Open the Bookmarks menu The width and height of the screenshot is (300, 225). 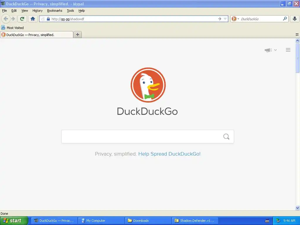pyautogui.click(x=55, y=11)
